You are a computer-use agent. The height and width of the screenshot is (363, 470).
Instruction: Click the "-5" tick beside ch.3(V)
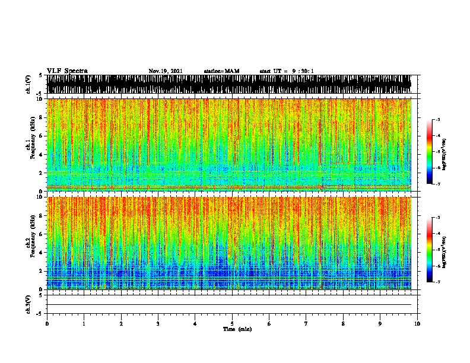coord(40,314)
